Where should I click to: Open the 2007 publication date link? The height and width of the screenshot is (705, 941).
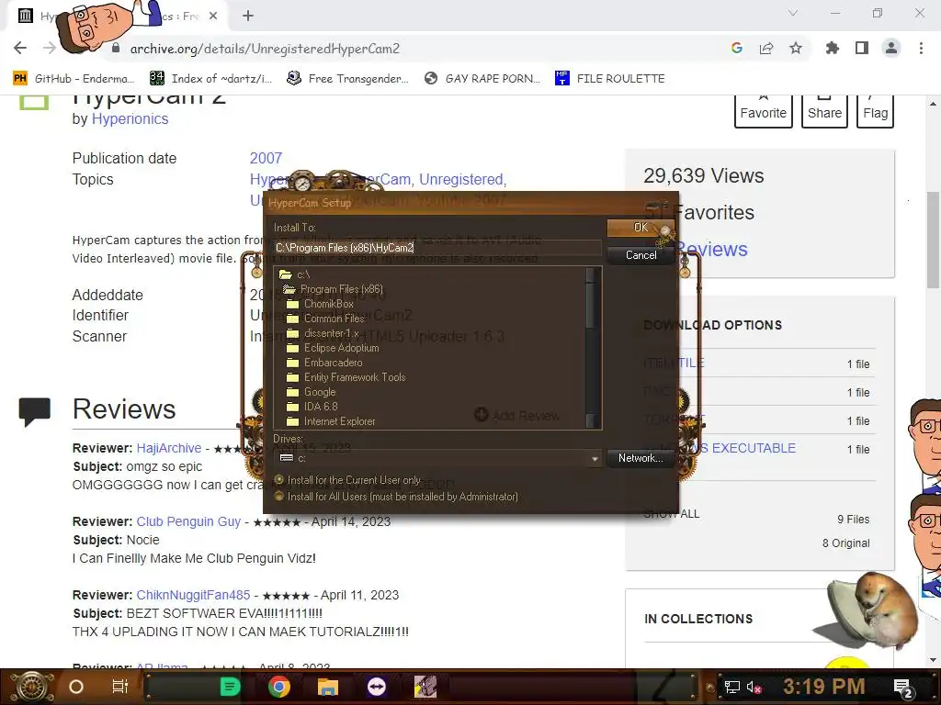click(266, 158)
